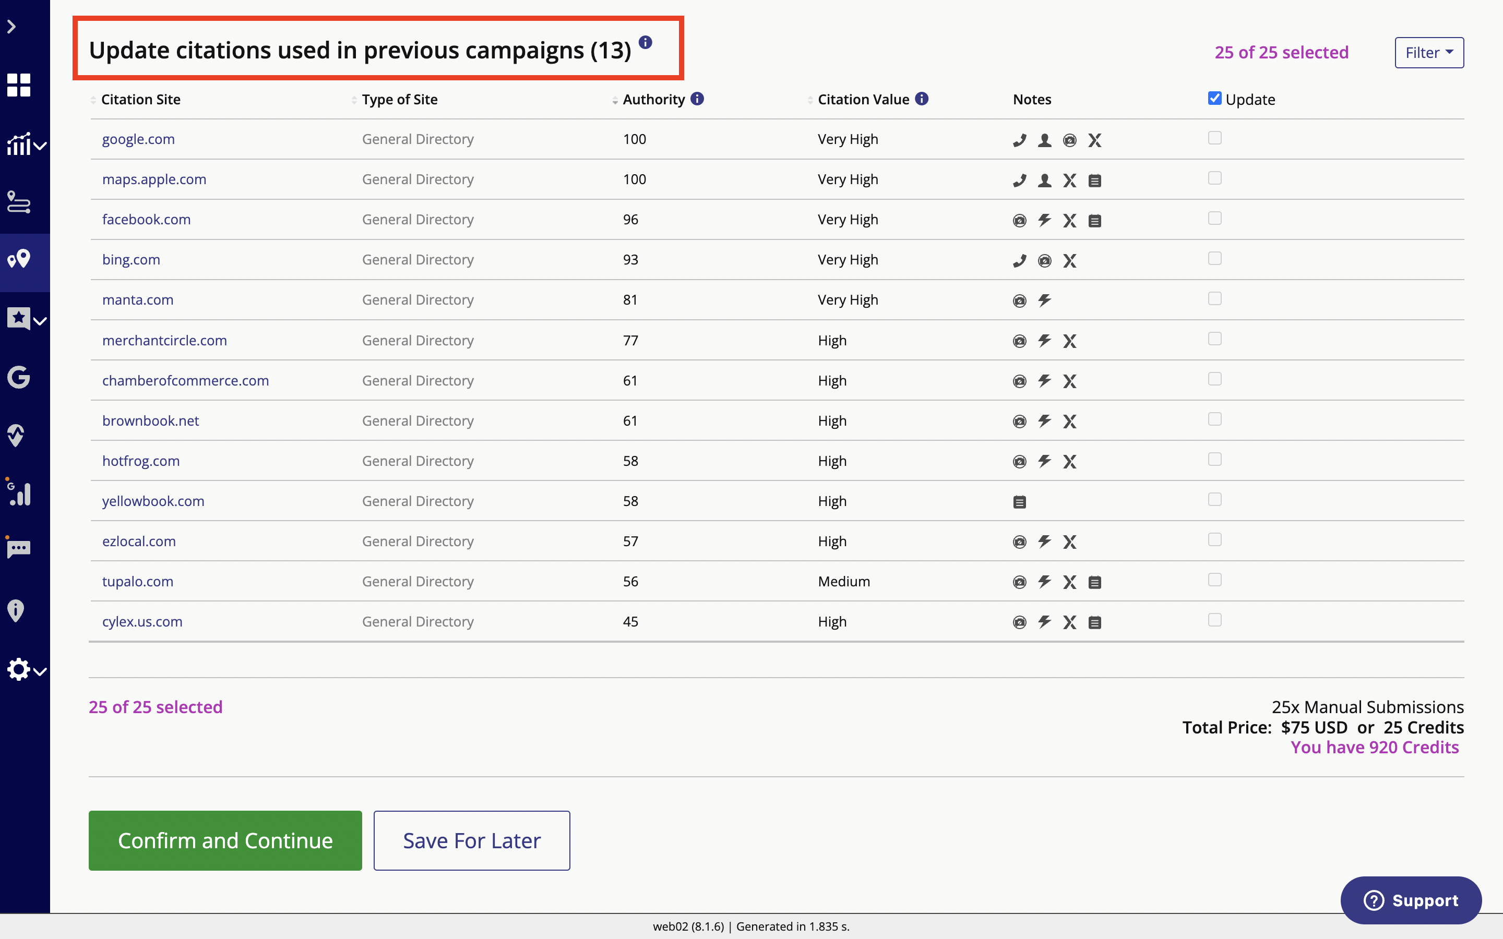
Task: Check the update box for maps.apple.com
Action: [x=1215, y=178]
